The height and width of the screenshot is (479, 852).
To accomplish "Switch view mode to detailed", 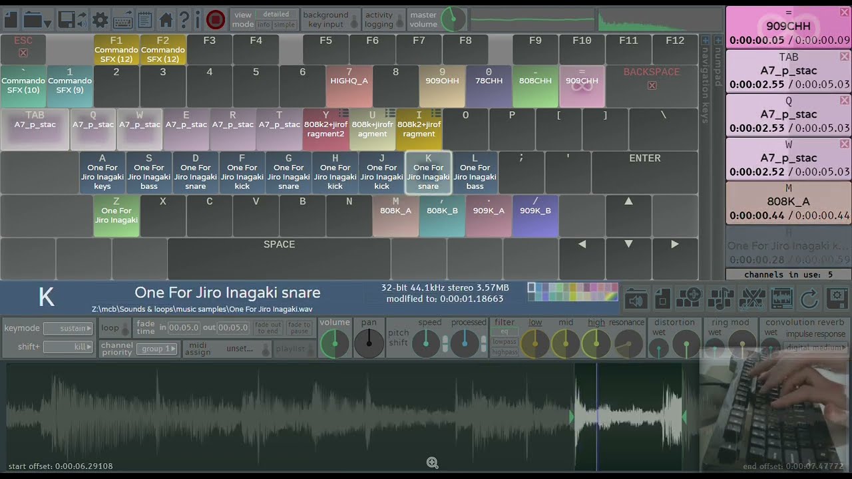I will click(276, 14).
